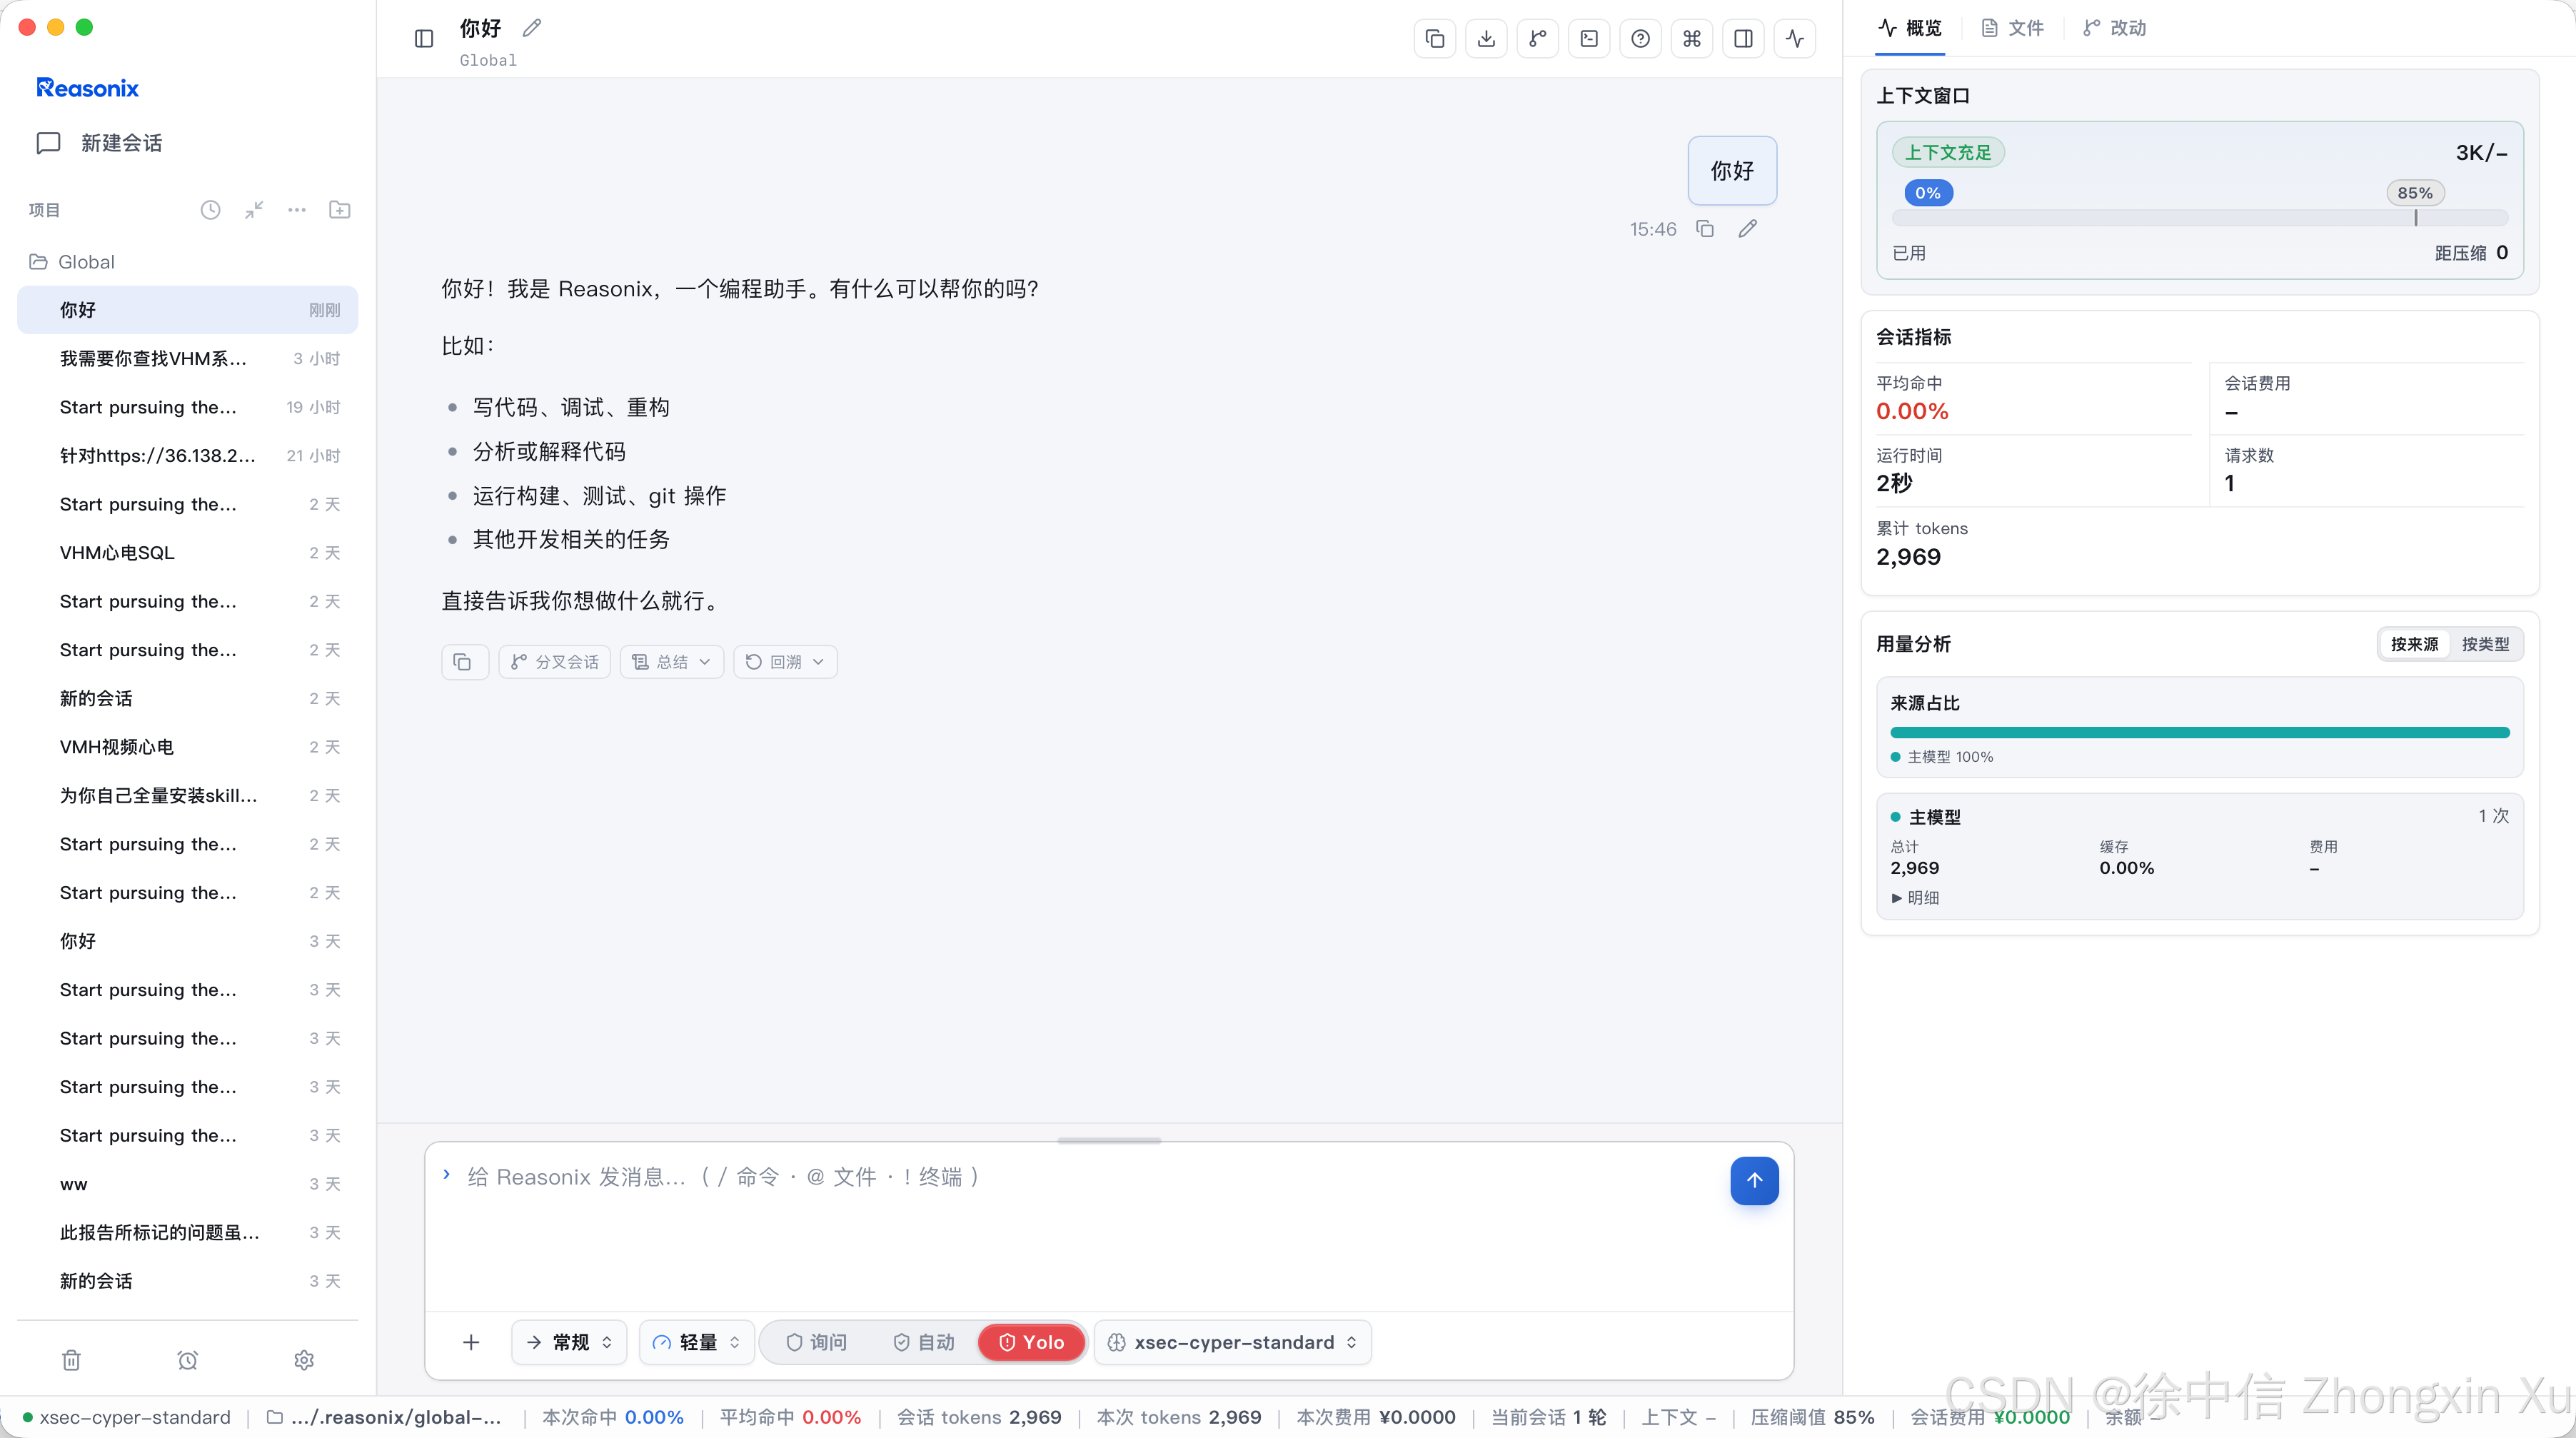Click the git branch icon in the top toolbar

pos(1538,38)
